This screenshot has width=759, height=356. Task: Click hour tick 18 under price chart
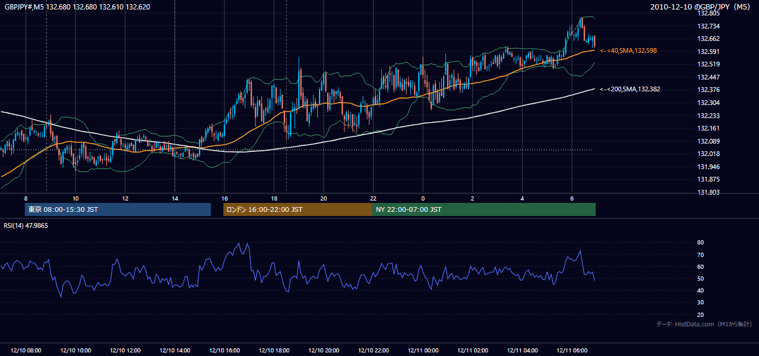(x=274, y=198)
